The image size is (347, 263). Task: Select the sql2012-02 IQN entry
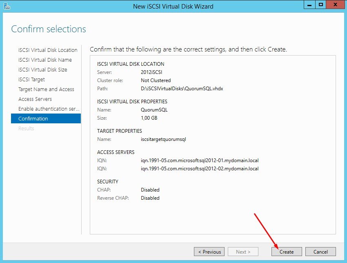[x=200, y=169]
